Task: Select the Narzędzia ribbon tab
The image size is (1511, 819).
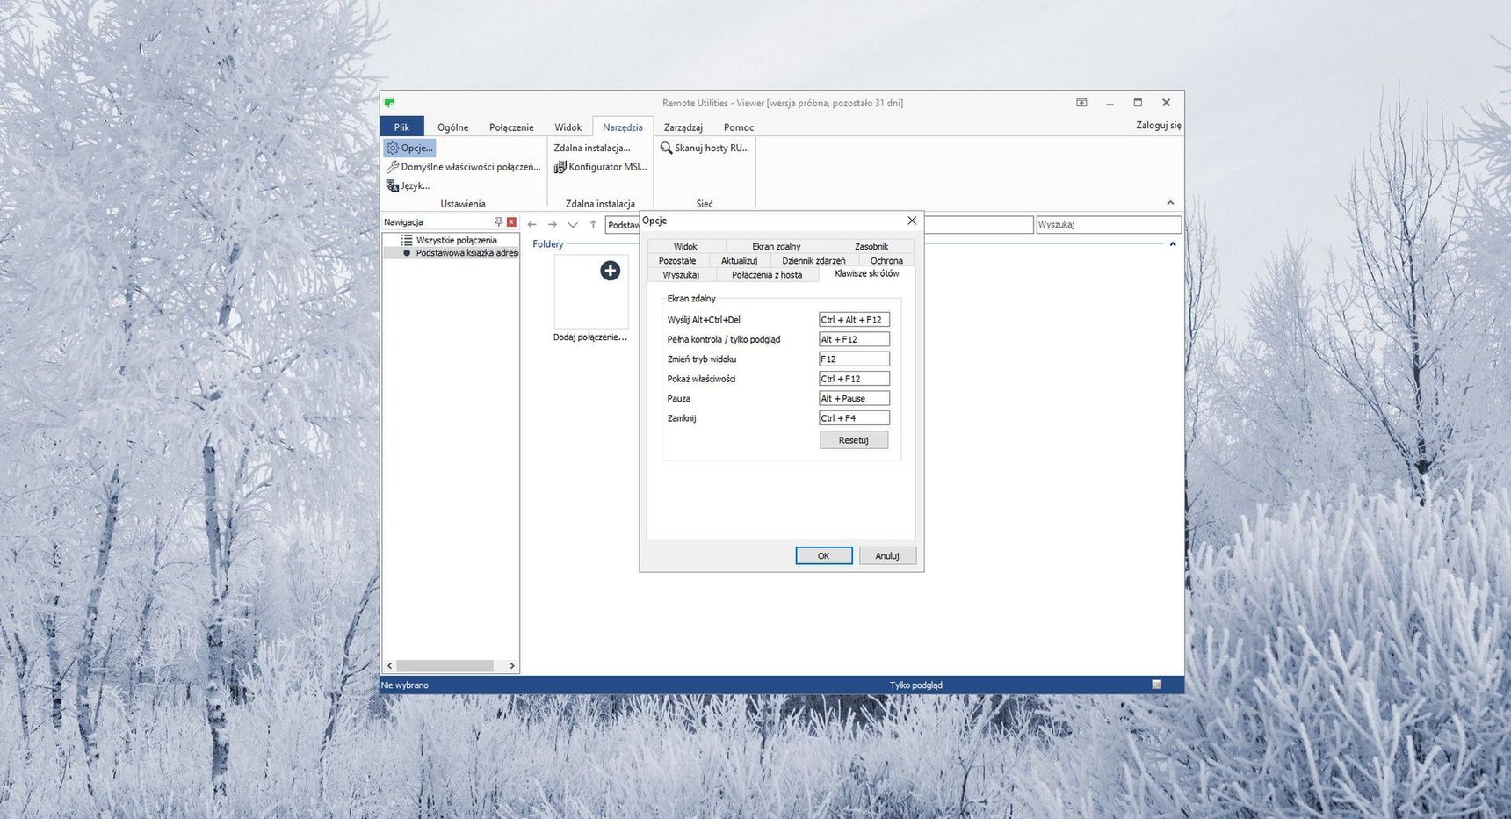Action: [623, 127]
